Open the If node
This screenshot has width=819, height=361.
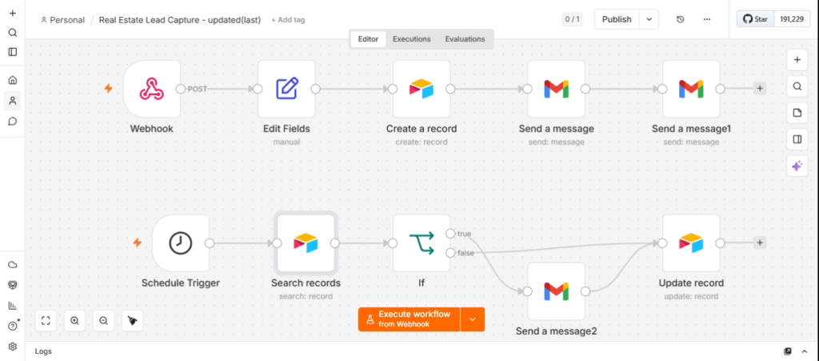(421, 243)
